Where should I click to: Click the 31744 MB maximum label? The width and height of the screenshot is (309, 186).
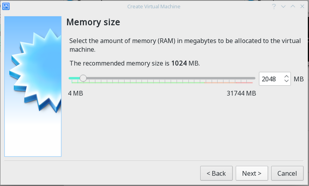coord(241,93)
